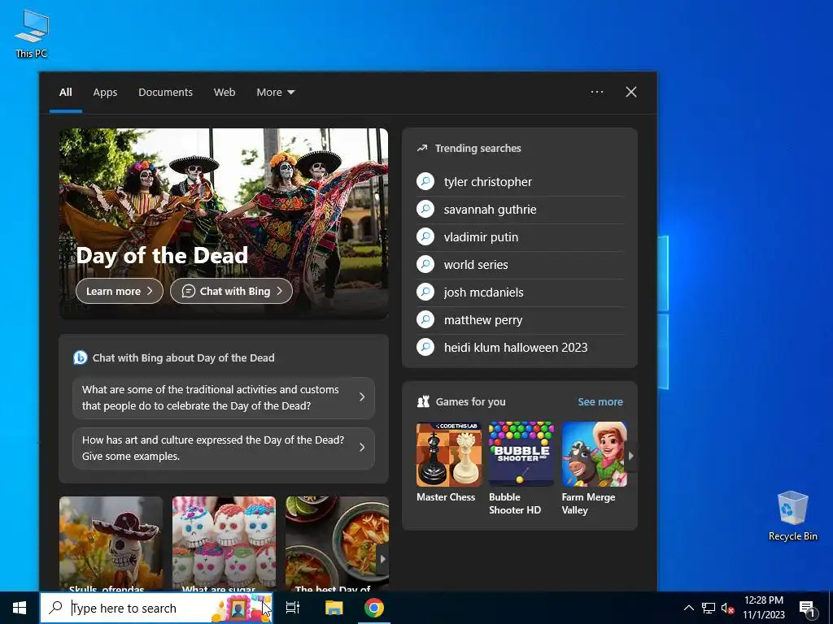Advance article cards with right arrow
This screenshot has height=624, width=833.
click(x=382, y=559)
